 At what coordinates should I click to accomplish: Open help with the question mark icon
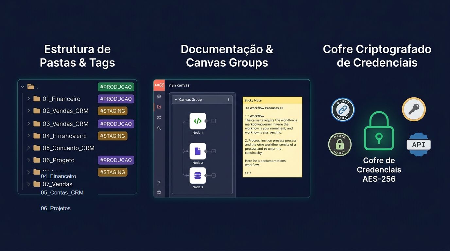click(159, 182)
